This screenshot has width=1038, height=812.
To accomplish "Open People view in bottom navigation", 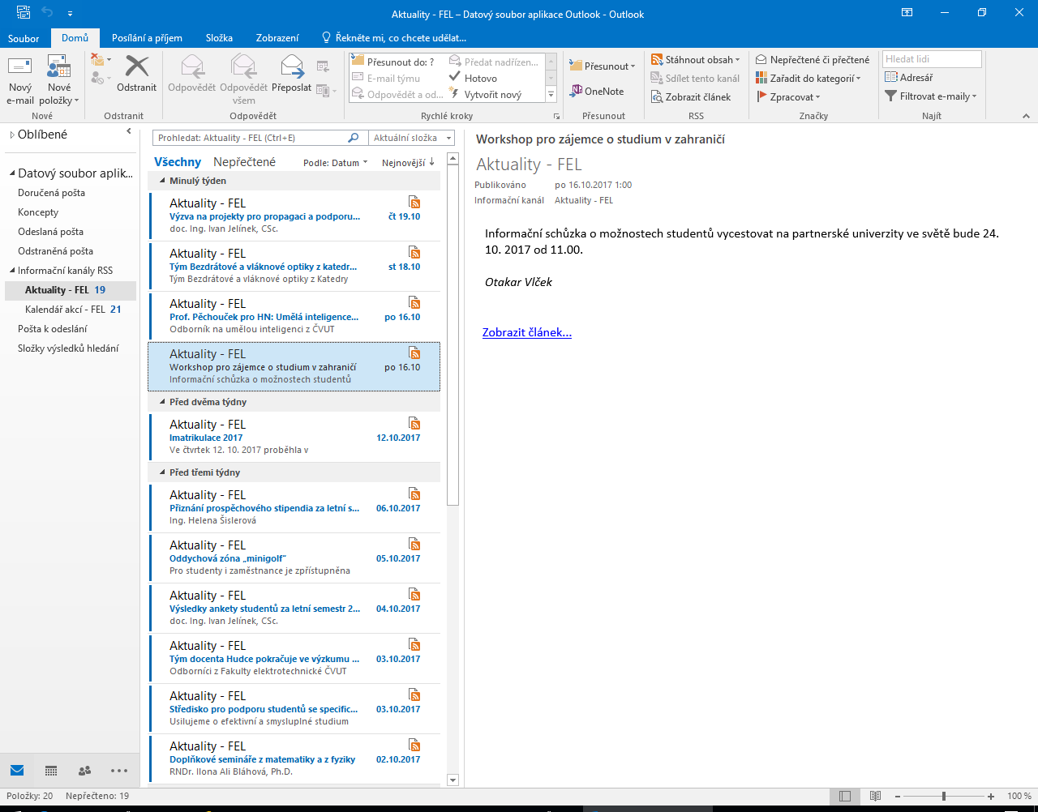I will click(84, 771).
